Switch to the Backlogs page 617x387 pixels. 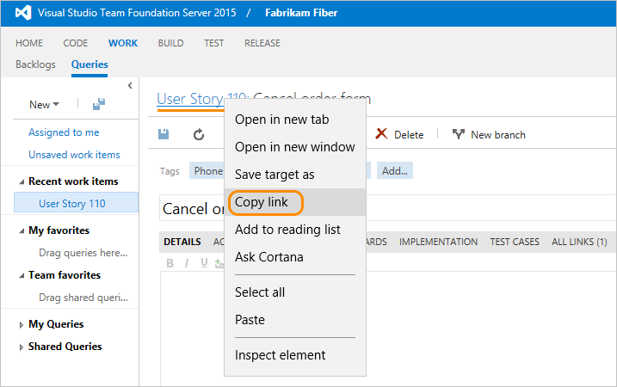[35, 64]
